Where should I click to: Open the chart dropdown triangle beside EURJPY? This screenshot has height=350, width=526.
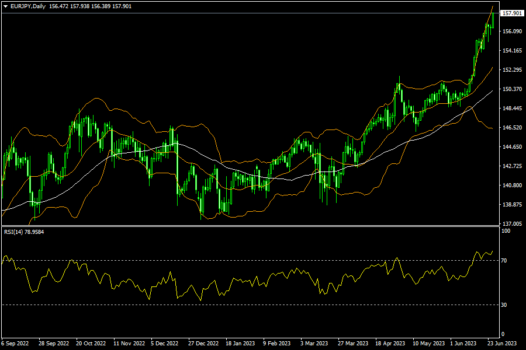click(x=5, y=6)
